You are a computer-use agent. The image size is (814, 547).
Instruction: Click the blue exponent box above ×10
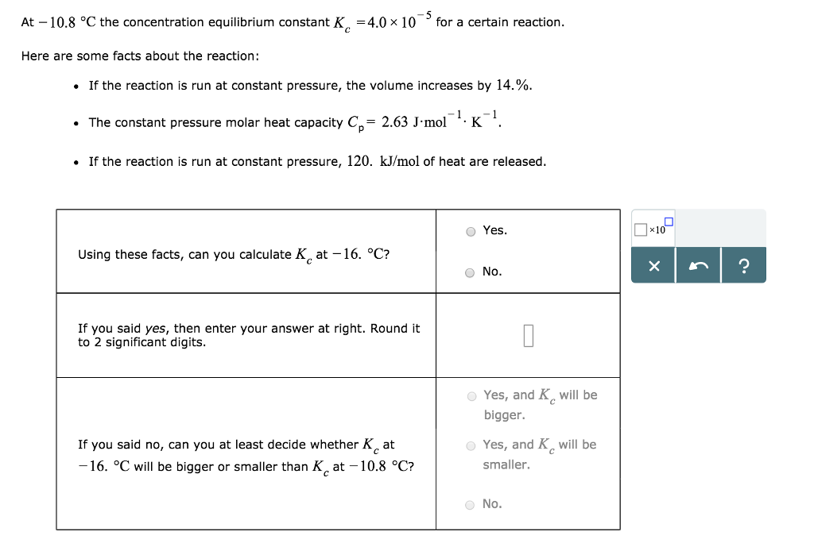point(669,221)
